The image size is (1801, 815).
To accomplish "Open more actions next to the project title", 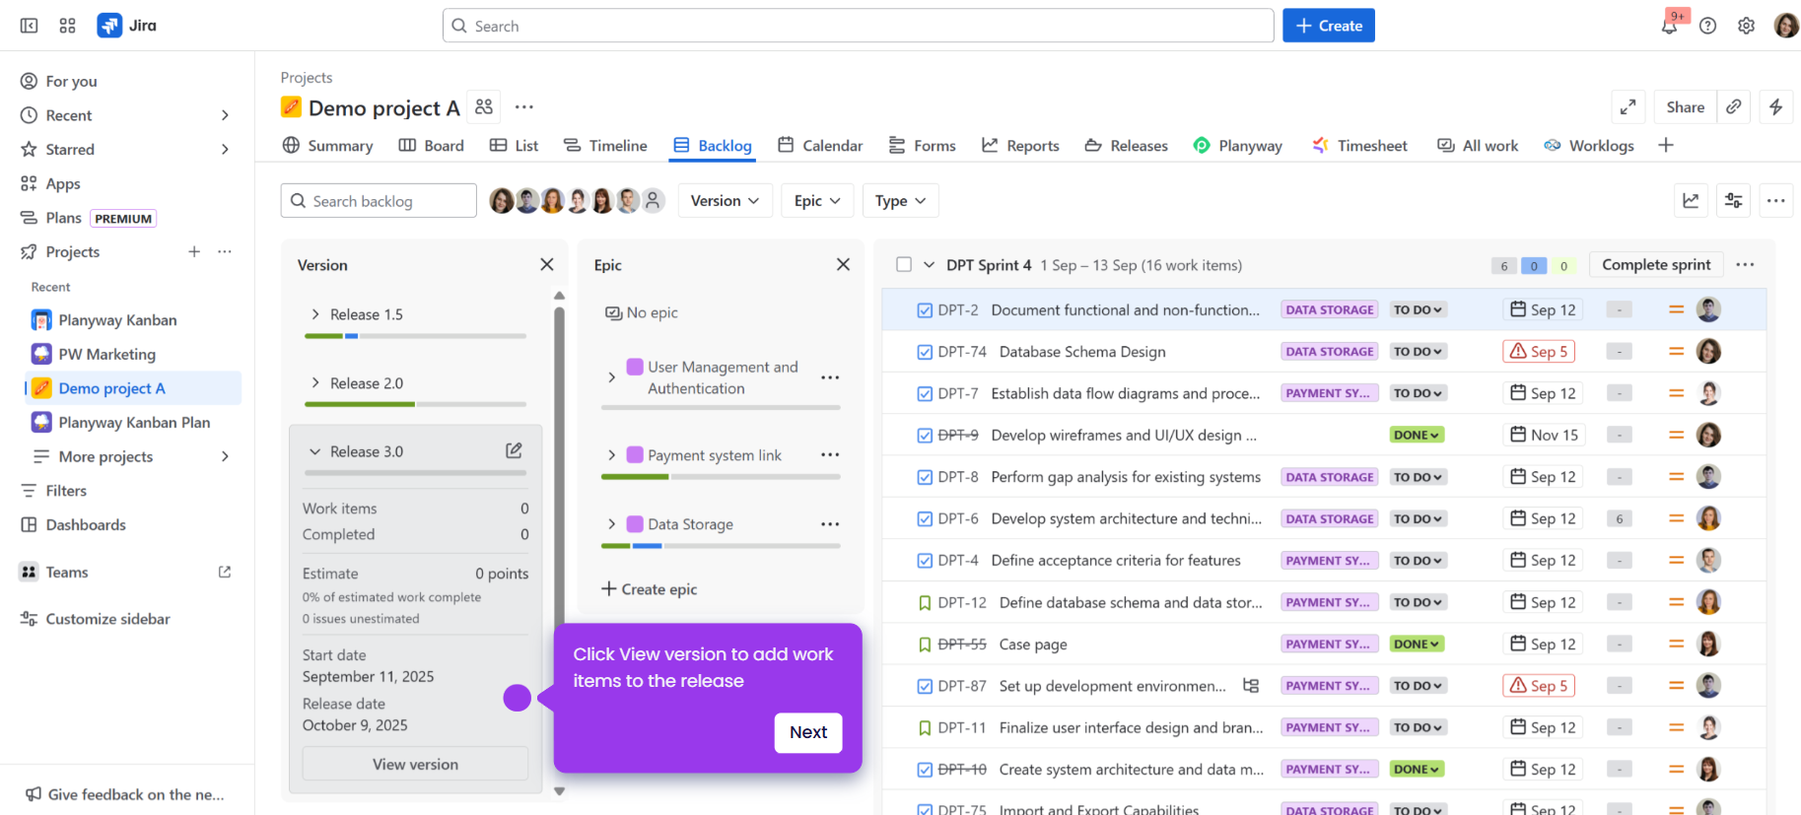I will point(524,106).
